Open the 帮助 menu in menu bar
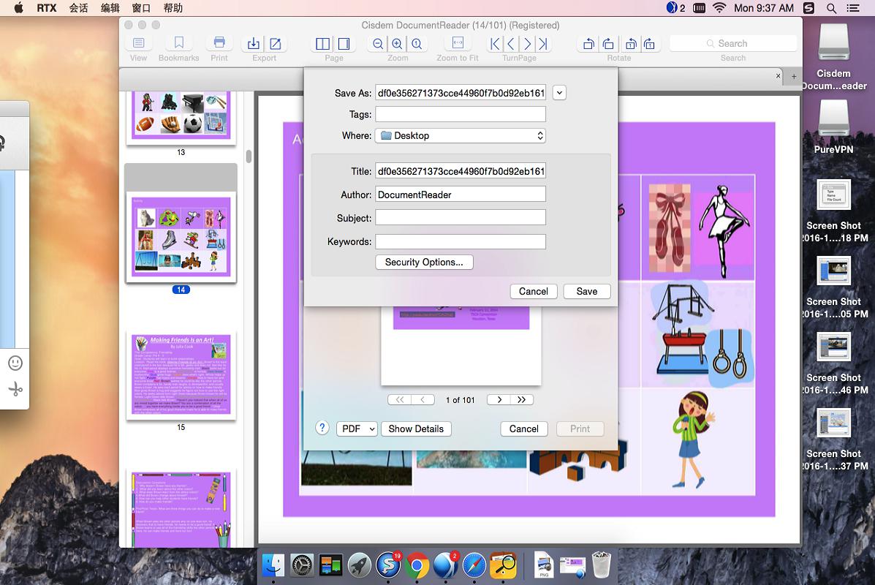 coord(173,8)
